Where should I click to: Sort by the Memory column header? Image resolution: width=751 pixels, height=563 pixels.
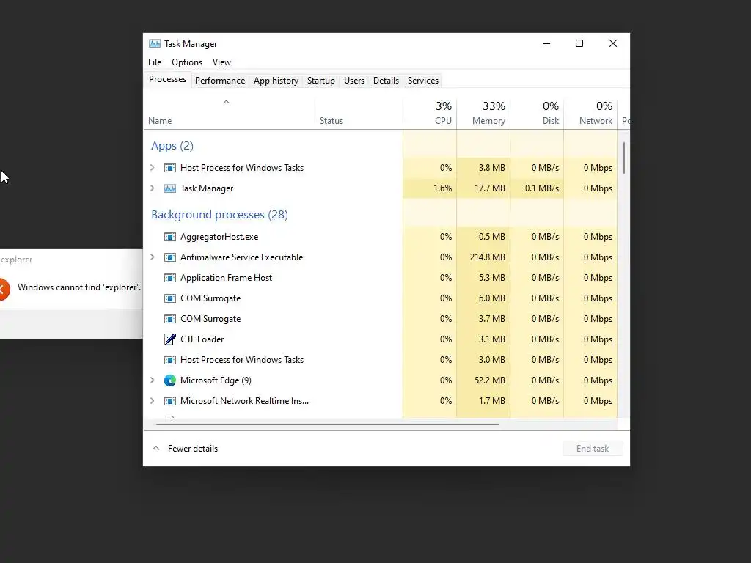pyautogui.click(x=483, y=113)
